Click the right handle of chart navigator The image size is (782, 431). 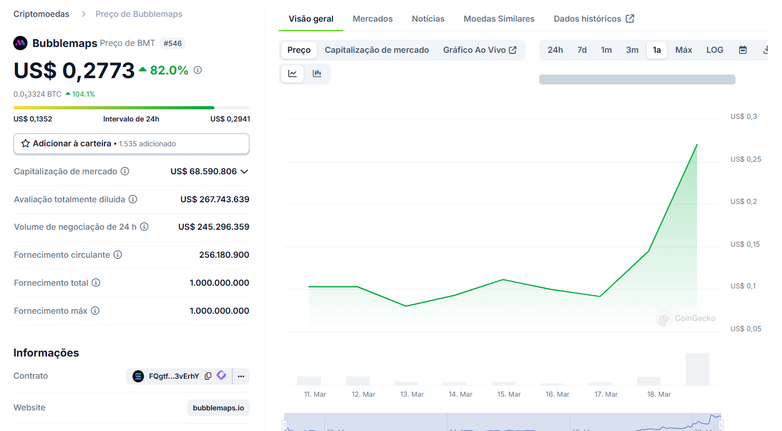click(721, 425)
